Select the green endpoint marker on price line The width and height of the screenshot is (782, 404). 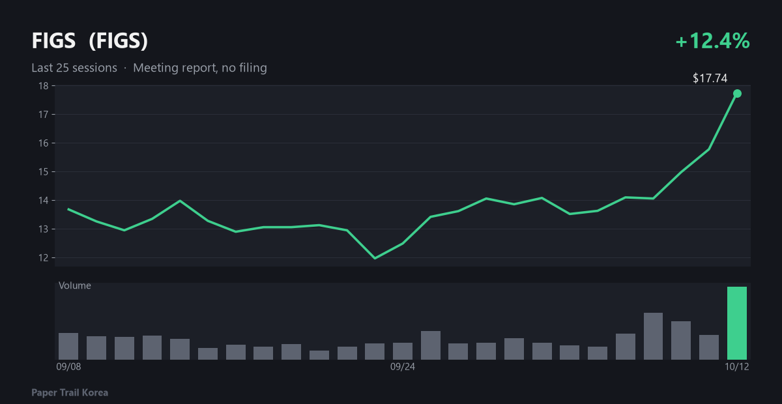[x=737, y=93]
